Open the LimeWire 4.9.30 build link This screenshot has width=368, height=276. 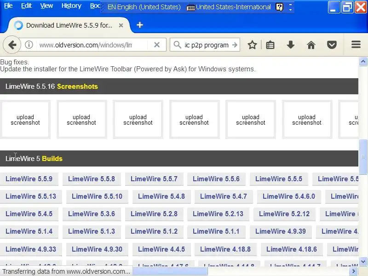pyautogui.click(x=97, y=249)
